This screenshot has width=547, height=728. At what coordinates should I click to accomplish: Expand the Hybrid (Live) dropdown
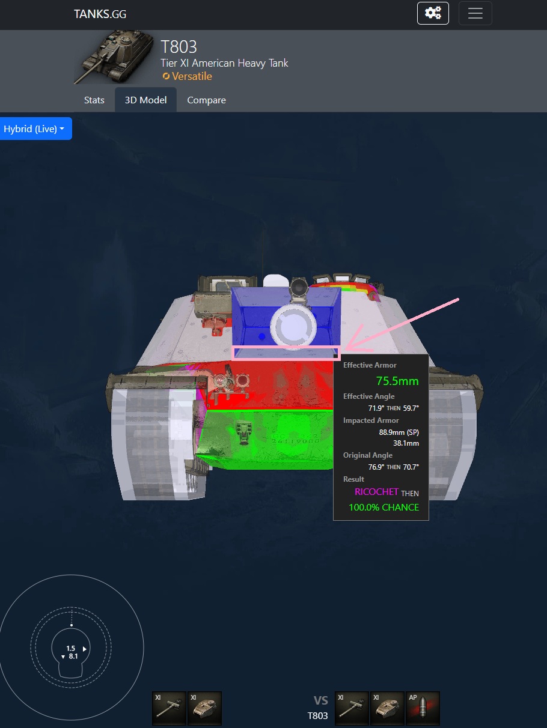pos(35,129)
